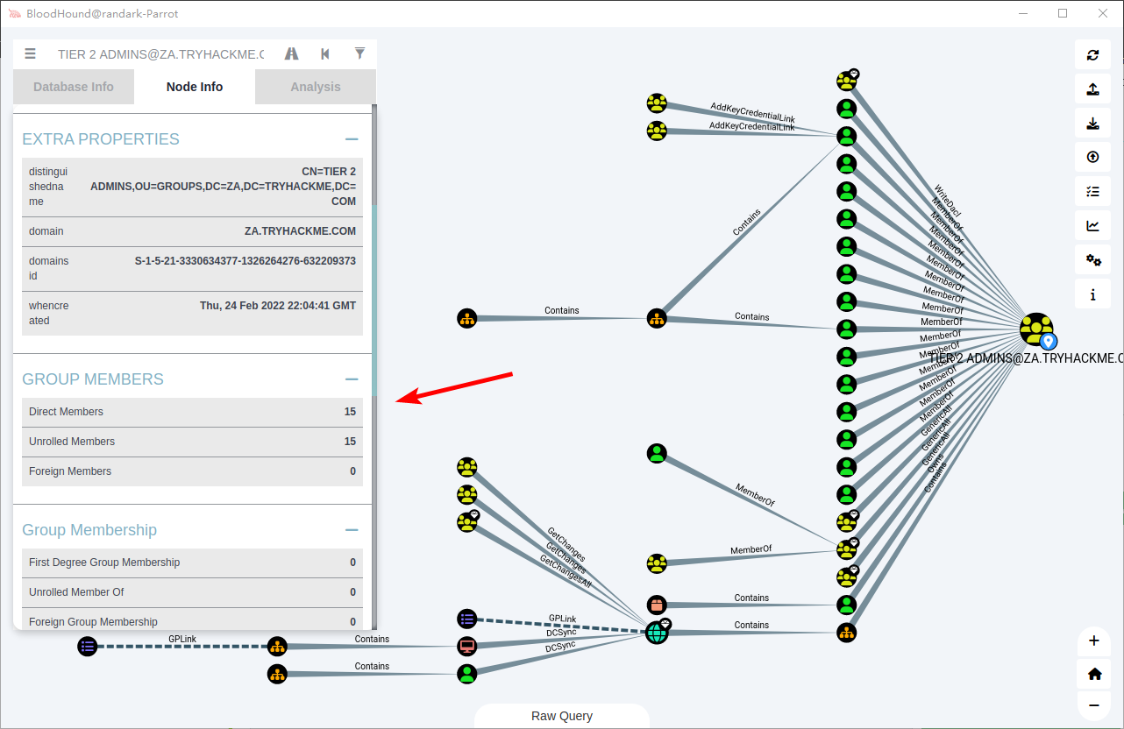
Task: Click the Unrolled Members row
Action: pyautogui.click(x=192, y=442)
